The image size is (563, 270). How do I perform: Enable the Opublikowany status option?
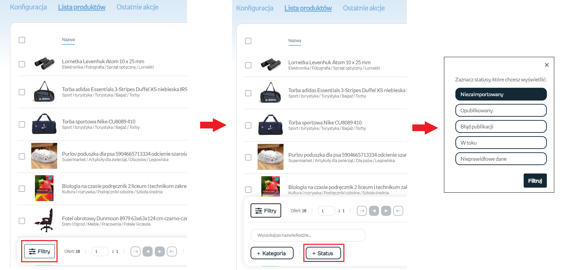pos(501,110)
